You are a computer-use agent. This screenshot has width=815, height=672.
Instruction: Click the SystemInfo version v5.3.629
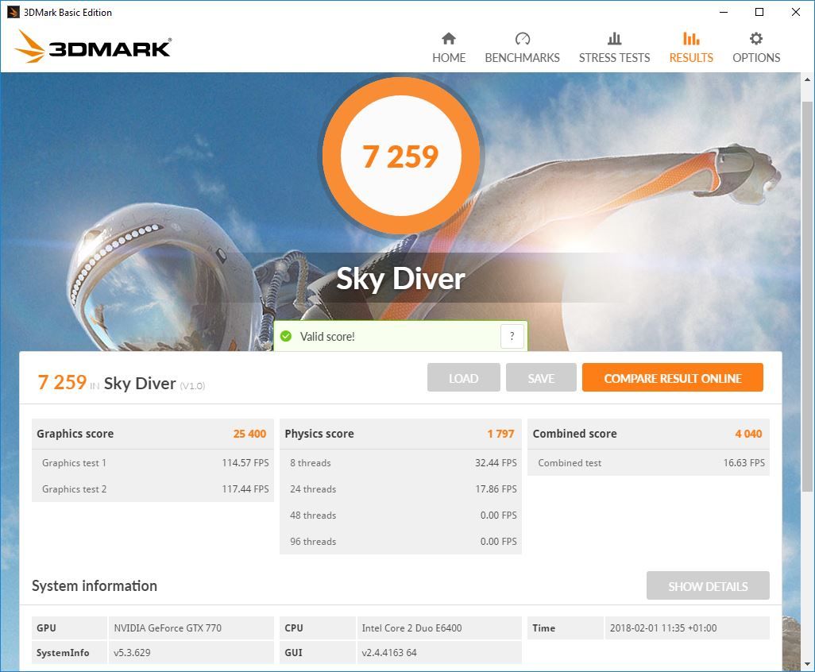132,652
